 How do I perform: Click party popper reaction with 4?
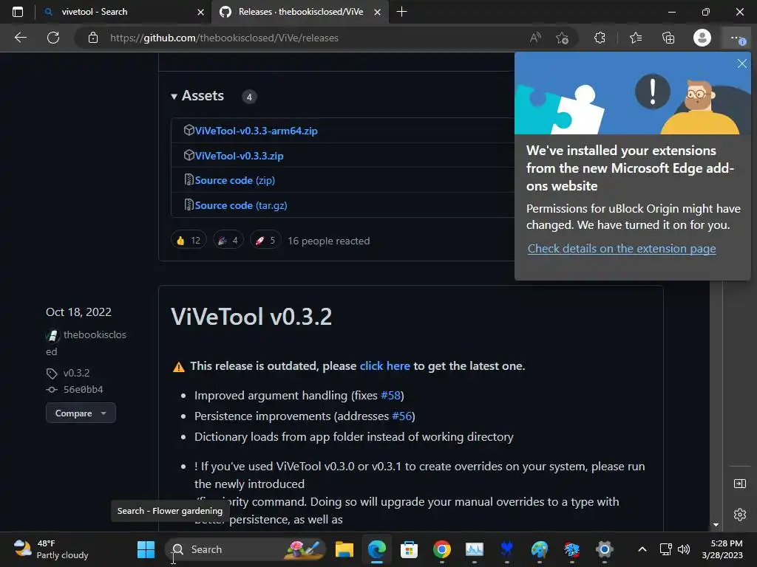[x=228, y=240]
